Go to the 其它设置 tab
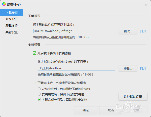This screenshot has width=151, height=117. [x=12, y=32]
